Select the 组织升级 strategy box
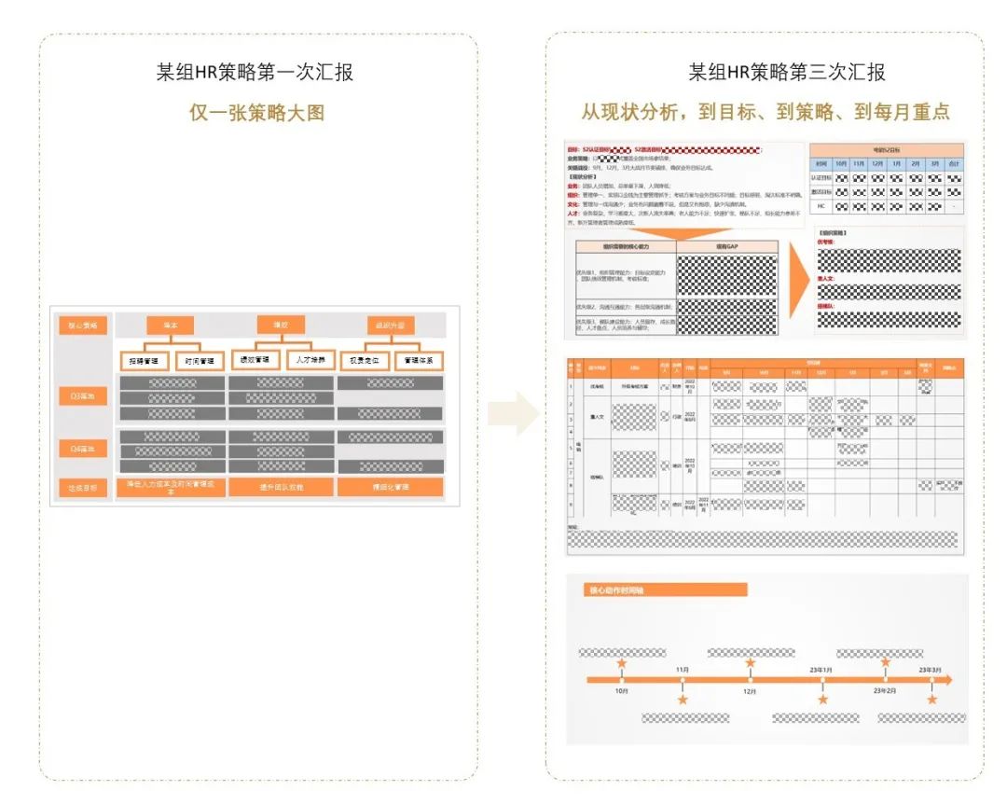This screenshot has height=804, width=1007. point(391,326)
